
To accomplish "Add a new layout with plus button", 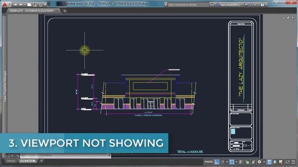I will click(x=41, y=161).
